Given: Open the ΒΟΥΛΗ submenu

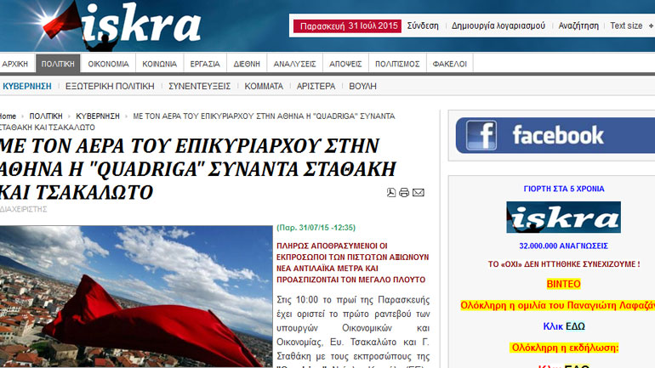Looking at the screenshot, I should [362, 87].
